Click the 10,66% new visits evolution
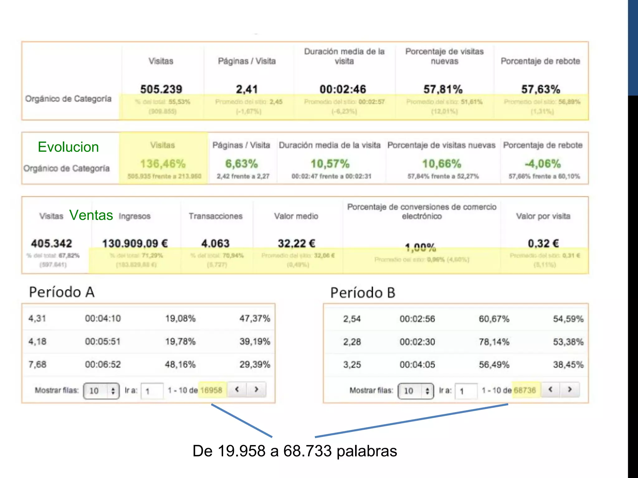This screenshot has height=478, width=638. (442, 163)
